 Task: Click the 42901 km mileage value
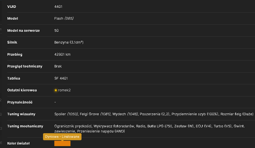pos(62,55)
